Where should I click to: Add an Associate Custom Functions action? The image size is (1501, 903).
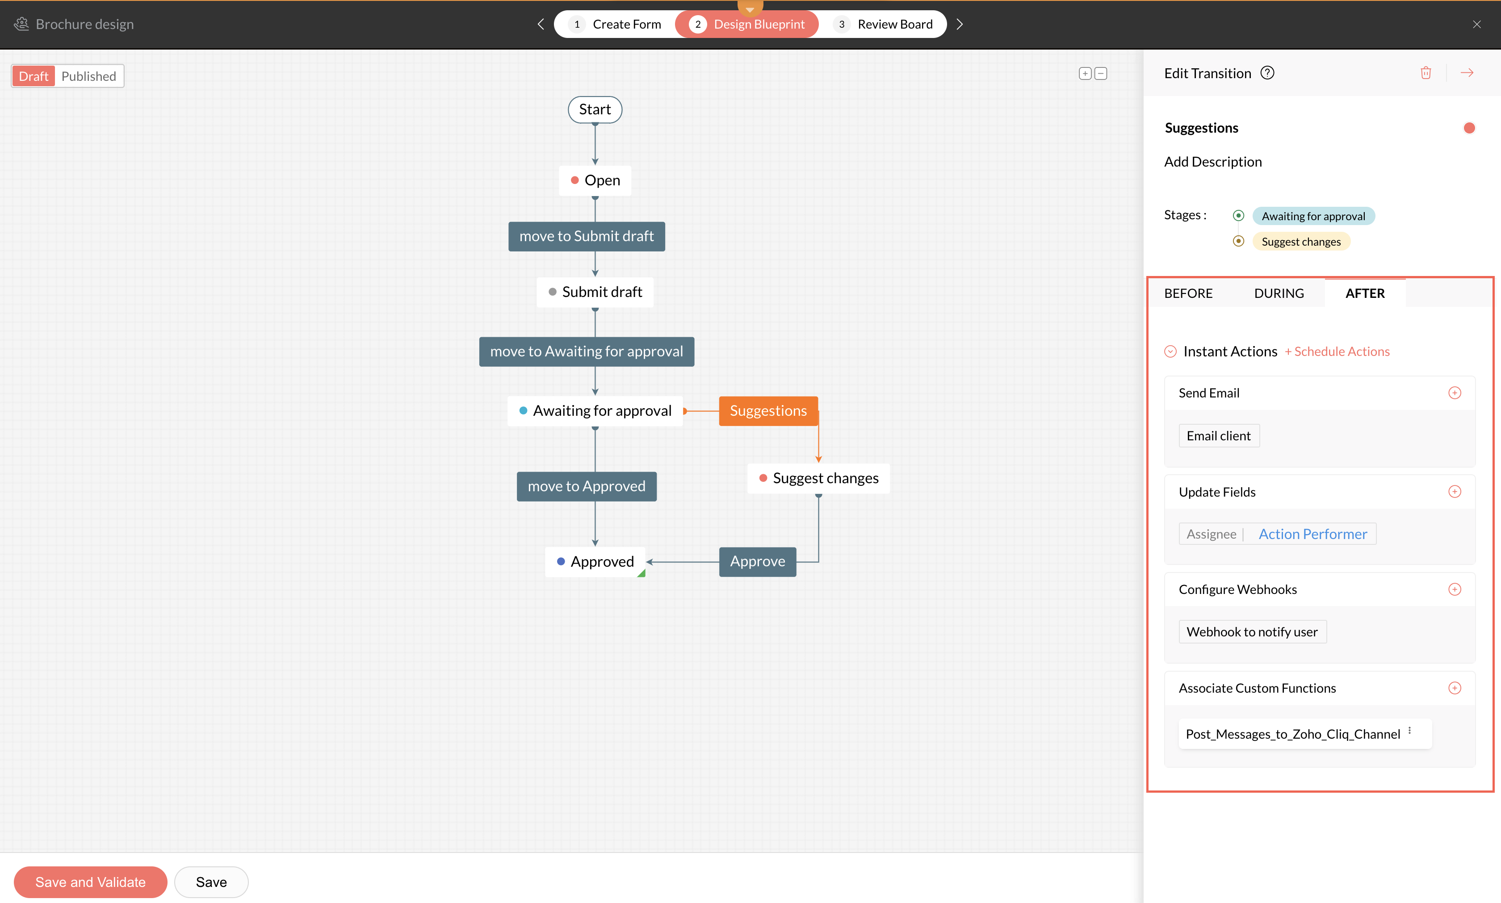click(x=1454, y=688)
